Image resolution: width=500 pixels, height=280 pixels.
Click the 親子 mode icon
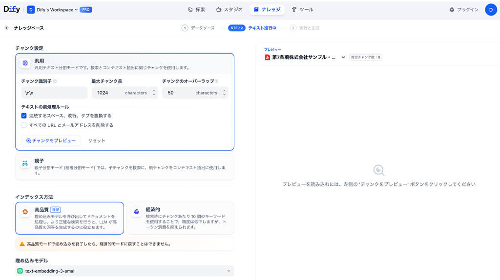tap(25, 163)
